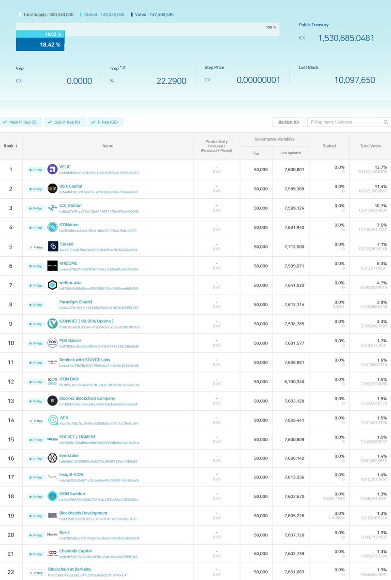The width and height of the screenshot is (391, 580).
Task: Click the Total Votes column header
Action: (x=370, y=146)
